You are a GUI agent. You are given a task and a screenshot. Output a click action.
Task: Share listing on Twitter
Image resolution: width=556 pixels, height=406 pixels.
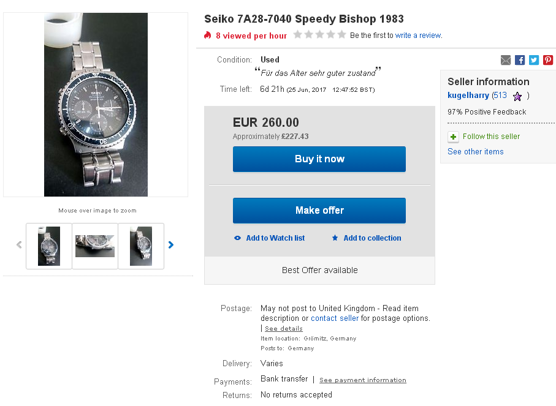pyautogui.click(x=534, y=60)
